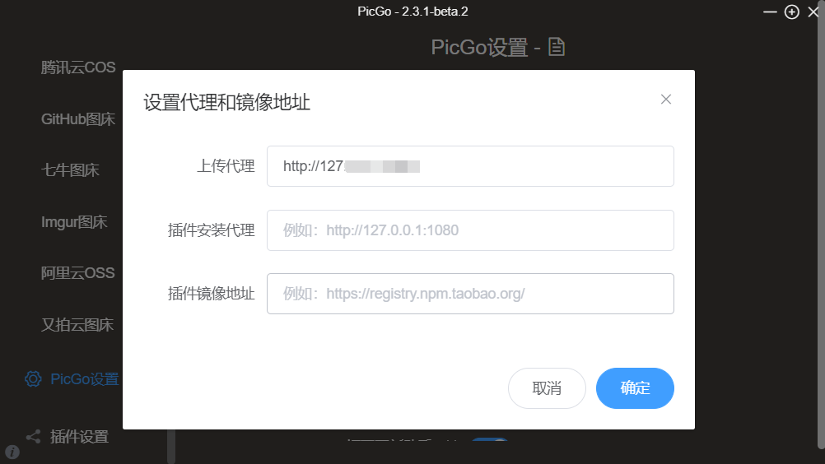Open 七牛图床 sidebar item
This screenshot has width=825, height=464.
[x=70, y=170]
